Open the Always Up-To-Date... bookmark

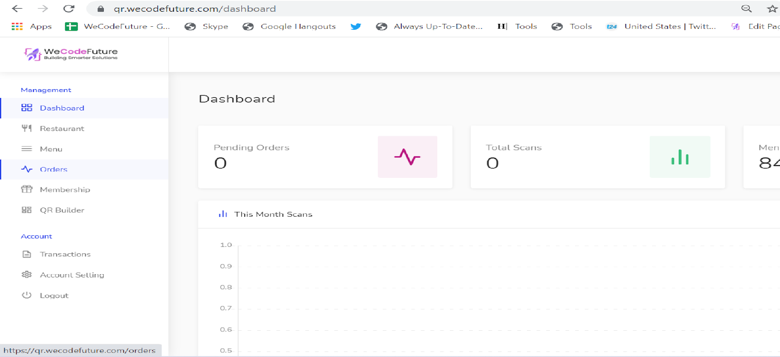point(429,26)
